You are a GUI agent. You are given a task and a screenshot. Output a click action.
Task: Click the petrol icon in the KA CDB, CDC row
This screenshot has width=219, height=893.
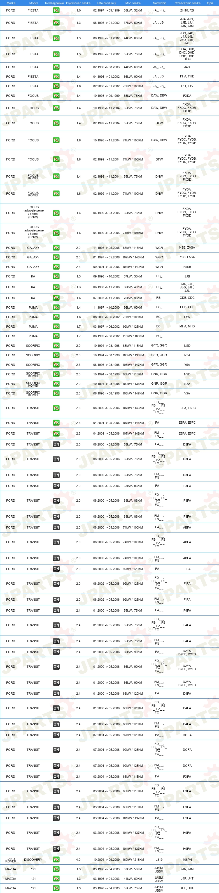(56, 298)
